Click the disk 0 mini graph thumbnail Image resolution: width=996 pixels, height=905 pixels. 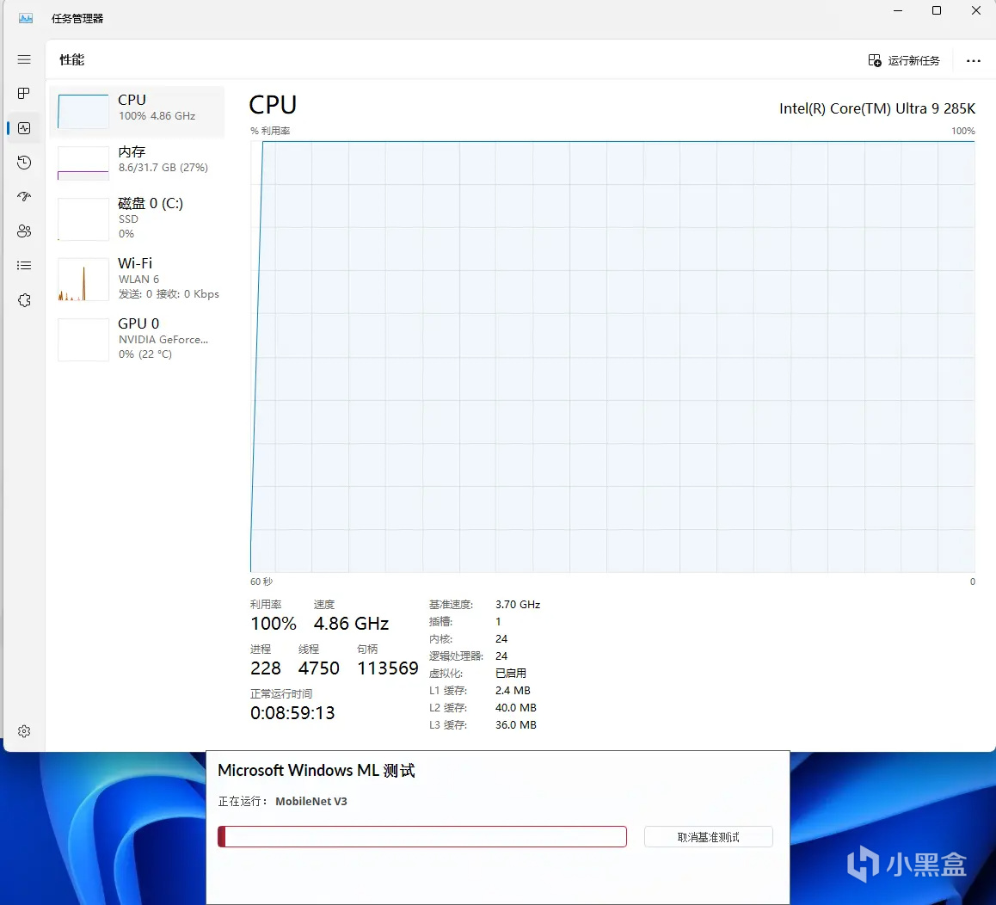(83, 219)
